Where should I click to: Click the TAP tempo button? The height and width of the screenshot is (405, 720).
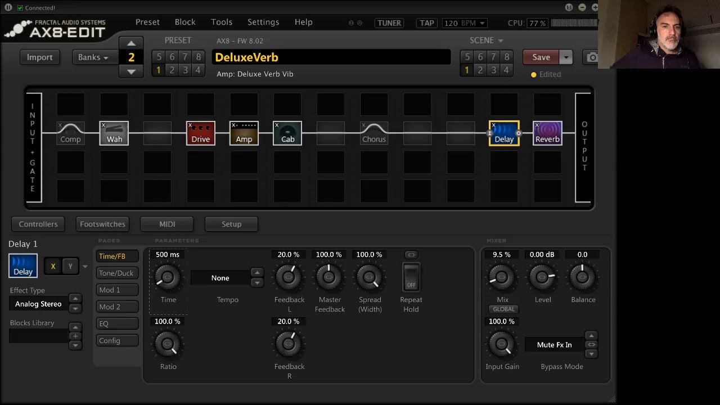(427, 23)
